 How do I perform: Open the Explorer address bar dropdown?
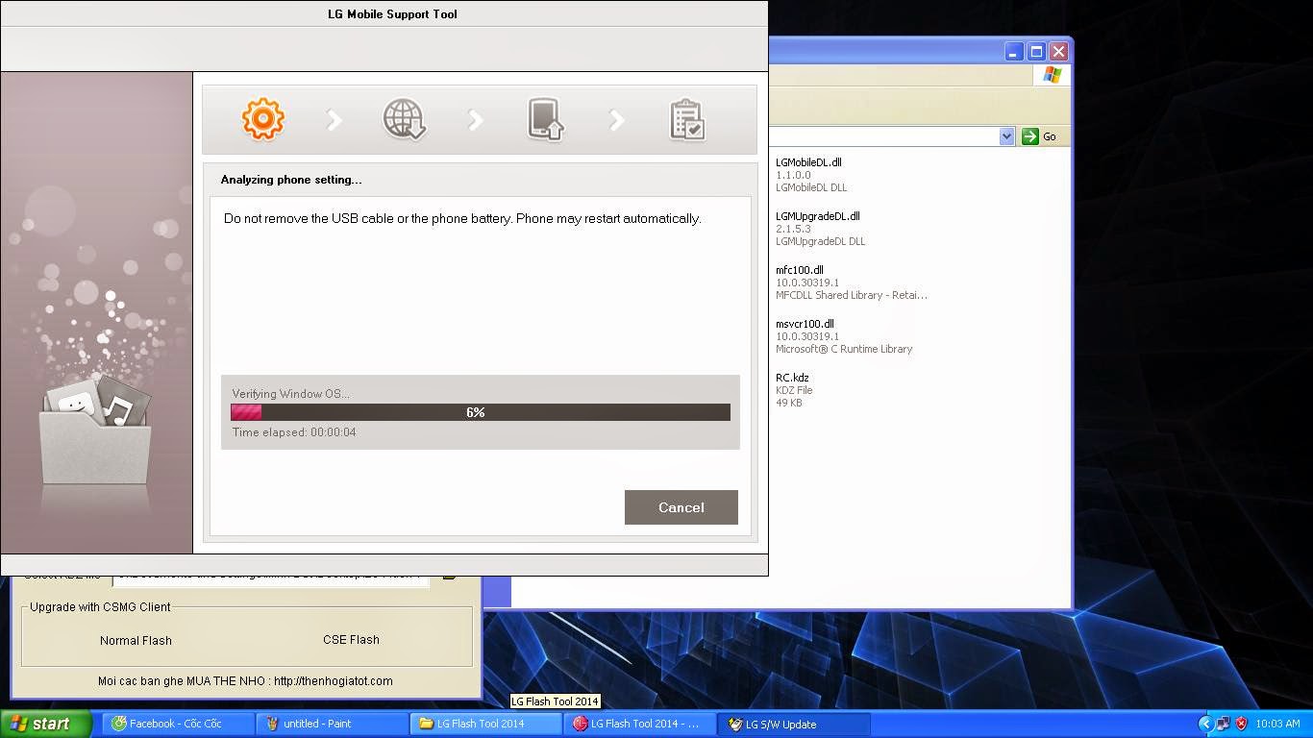(x=1006, y=136)
